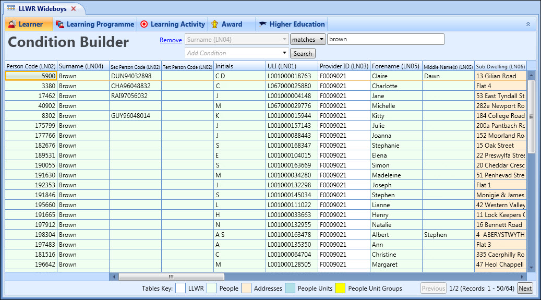This screenshot has width=541, height=300.
Task: Click the Learner tab icon
Action: point(13,24)
